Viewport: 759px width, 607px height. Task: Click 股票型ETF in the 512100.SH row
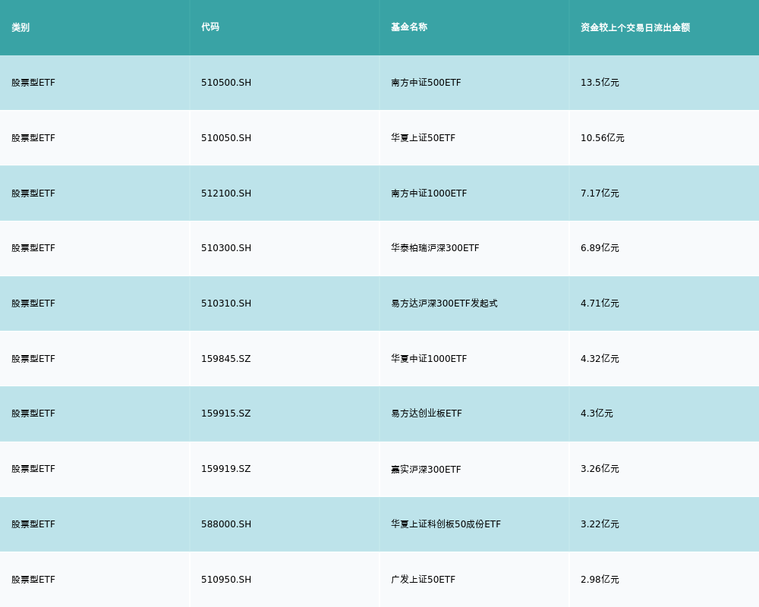(x=33, y=193)
